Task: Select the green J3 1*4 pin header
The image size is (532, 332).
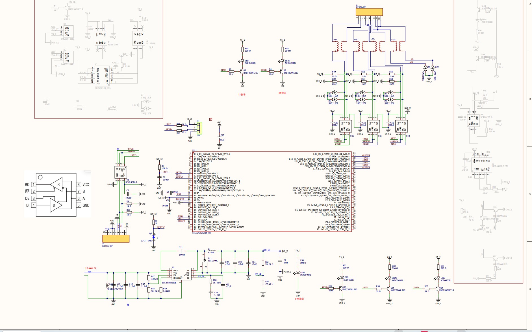Action: pyautogui.click(x=199, y=128)
